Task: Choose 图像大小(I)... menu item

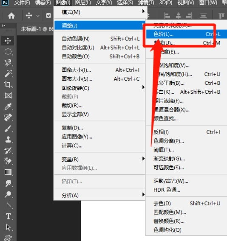Action: 100,70
